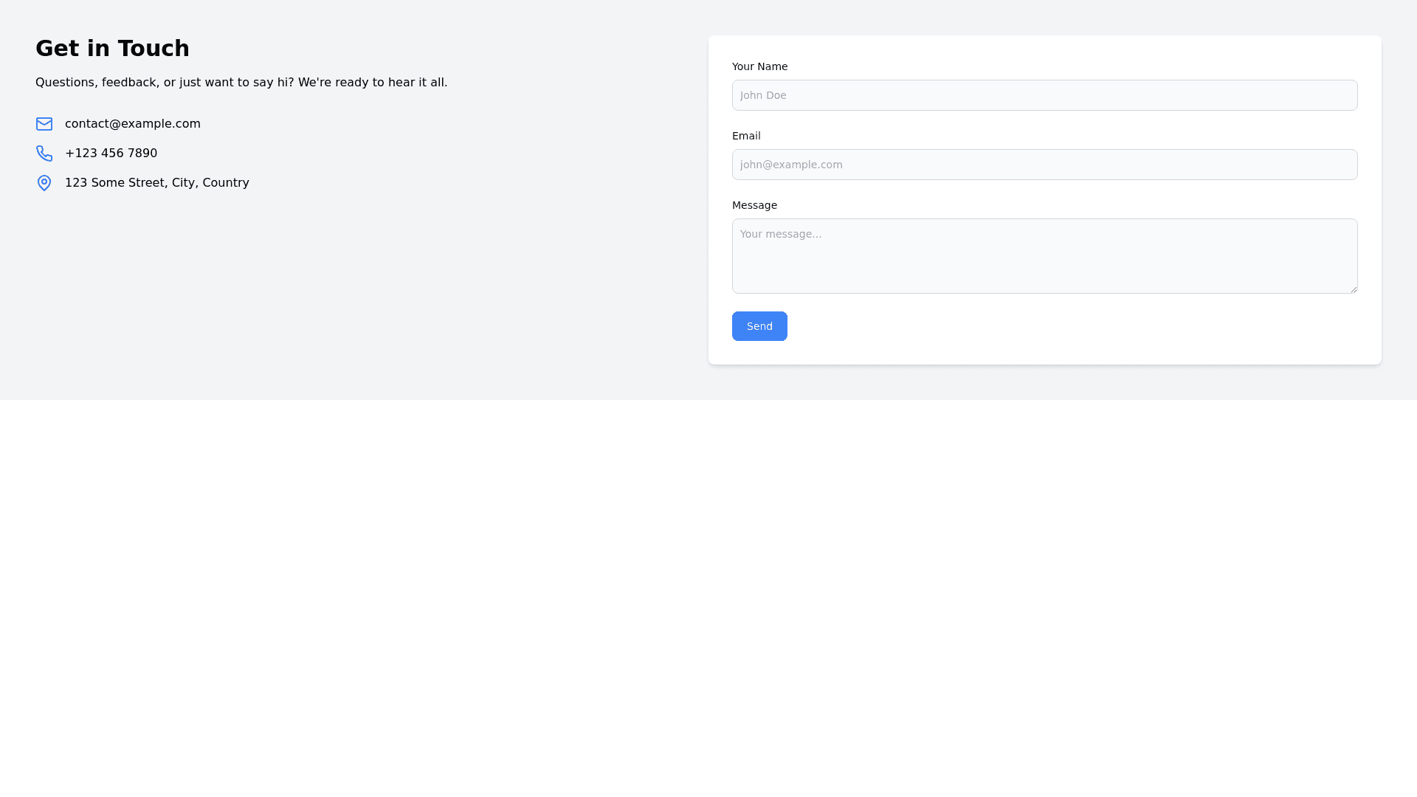Viewport: 1417px width, 797px height.
Task: Click the phone handset icon
Action: [44, 153]
